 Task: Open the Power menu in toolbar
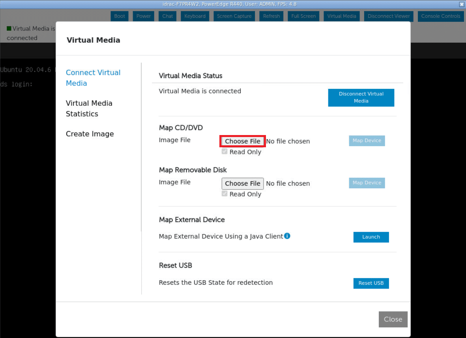pos(144,16)
